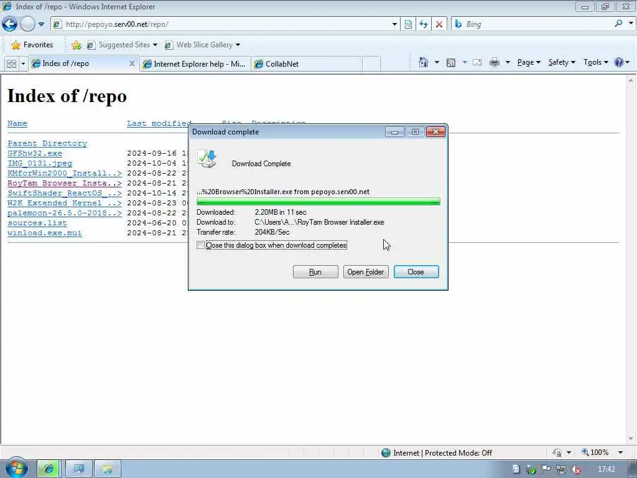This screenshot has height=478, width=637.
Task: Click Run in download dialog
Action: click(x=315, y=272)
